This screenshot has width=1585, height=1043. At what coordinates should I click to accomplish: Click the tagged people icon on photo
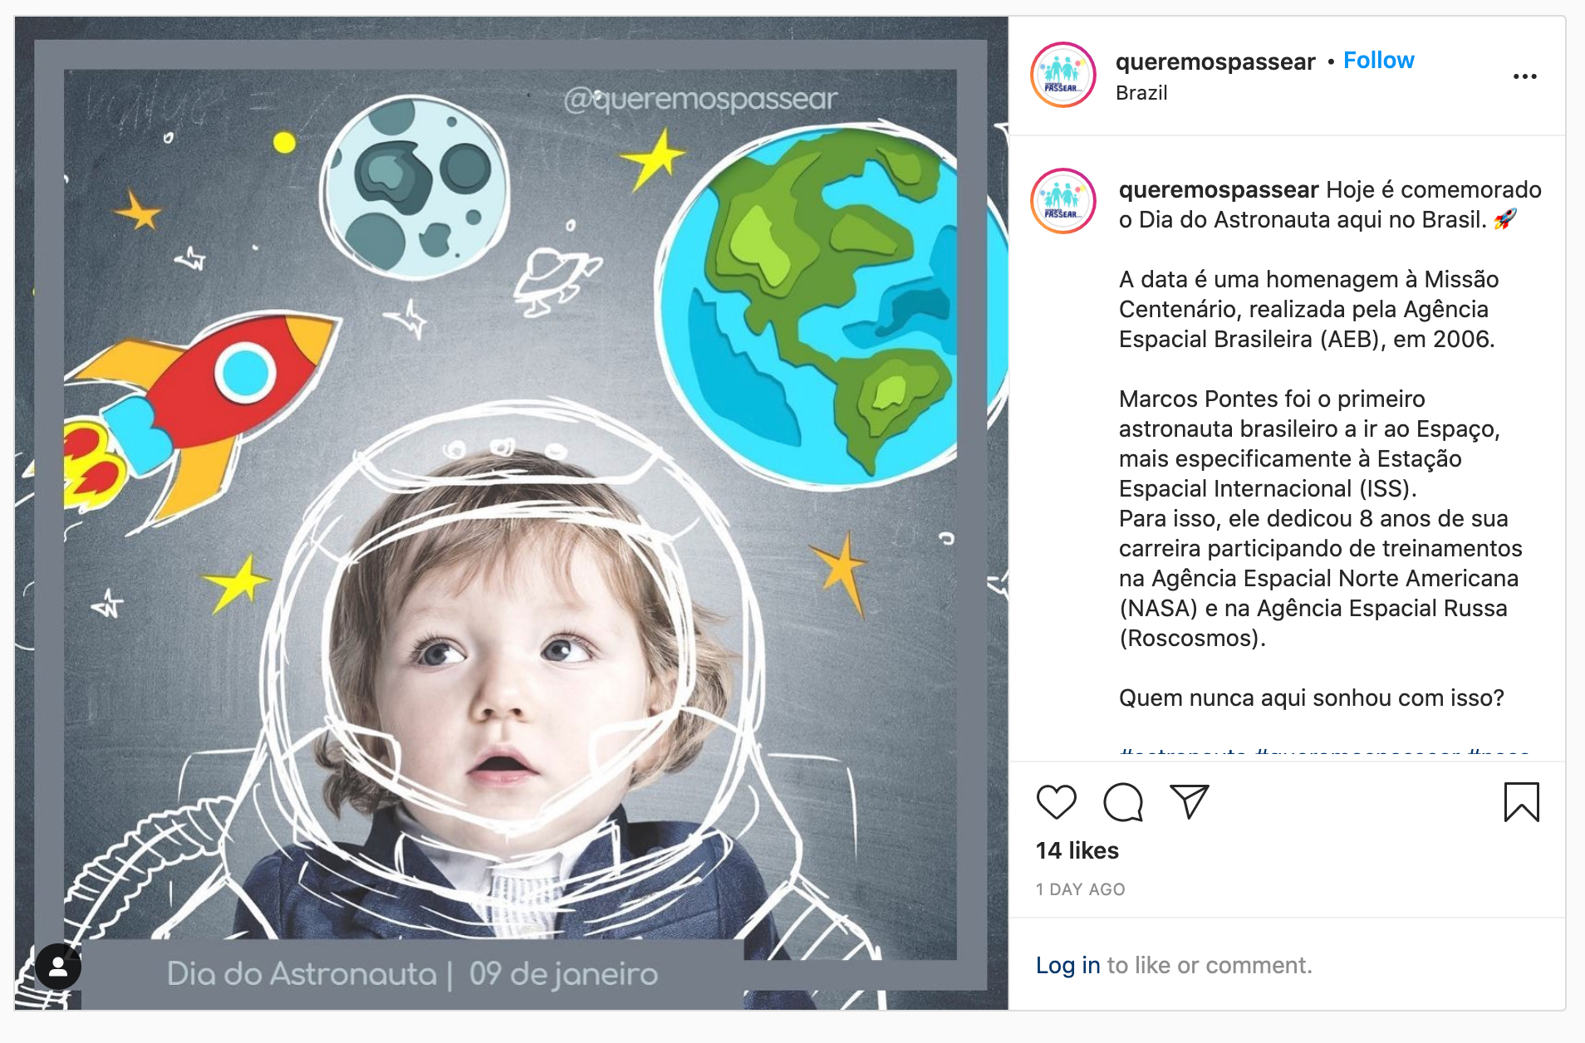(58, 967)
